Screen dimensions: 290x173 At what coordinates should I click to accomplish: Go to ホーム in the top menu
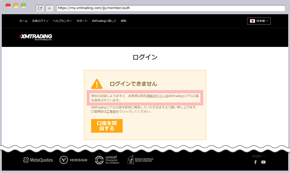coord(24,21)
